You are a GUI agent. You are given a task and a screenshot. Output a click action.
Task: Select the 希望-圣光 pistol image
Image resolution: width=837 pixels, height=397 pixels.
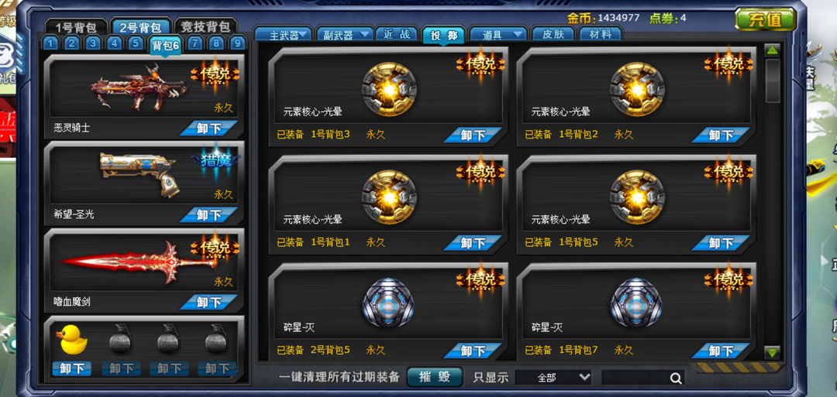point(139,173)
